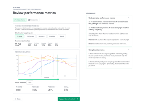Click the Video shots film icon
145x108 pixels.
point(29,20)
